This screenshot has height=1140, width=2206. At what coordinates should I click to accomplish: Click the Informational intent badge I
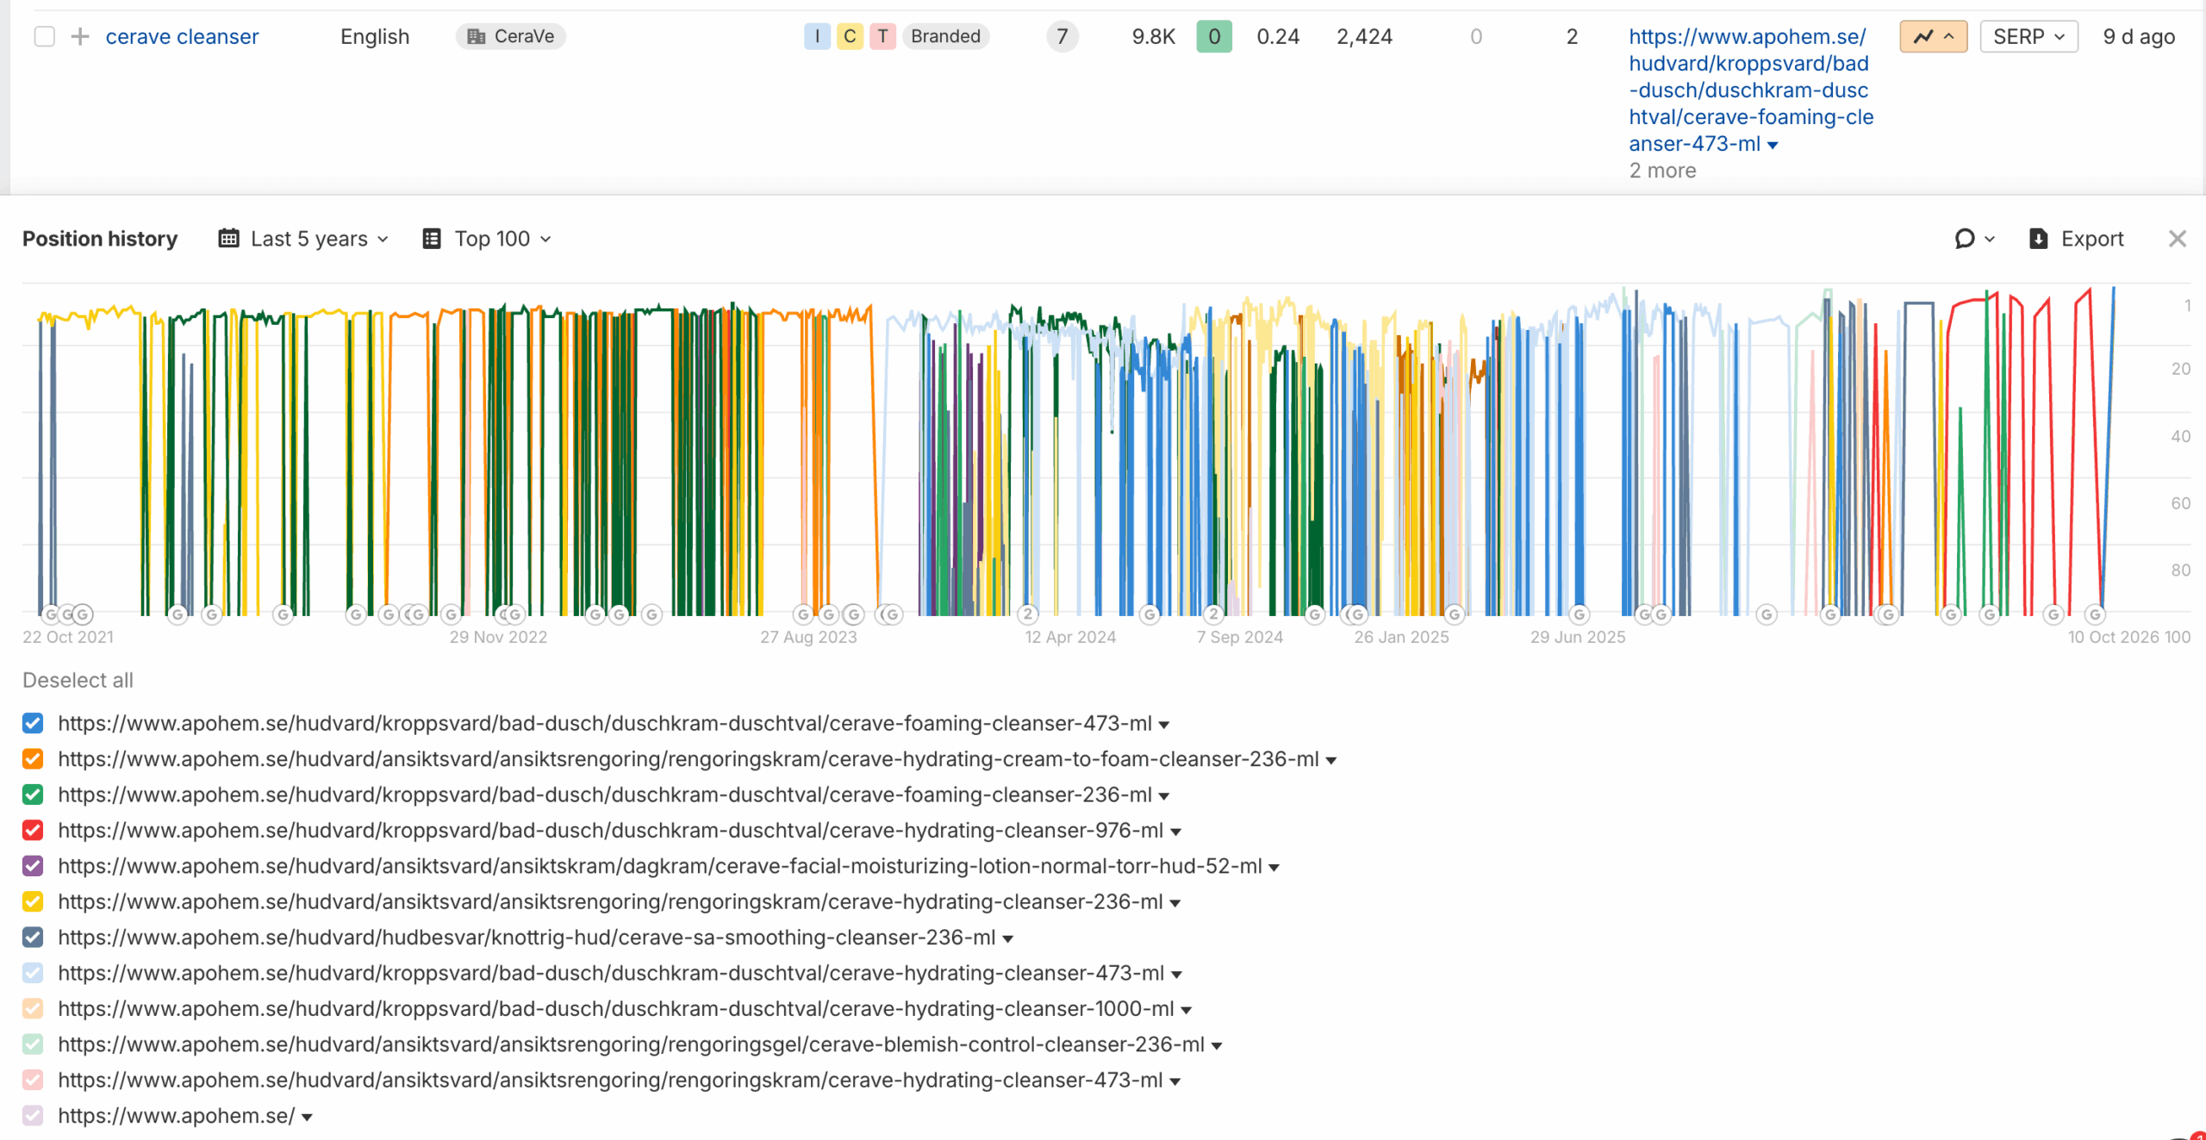[817, 36]
